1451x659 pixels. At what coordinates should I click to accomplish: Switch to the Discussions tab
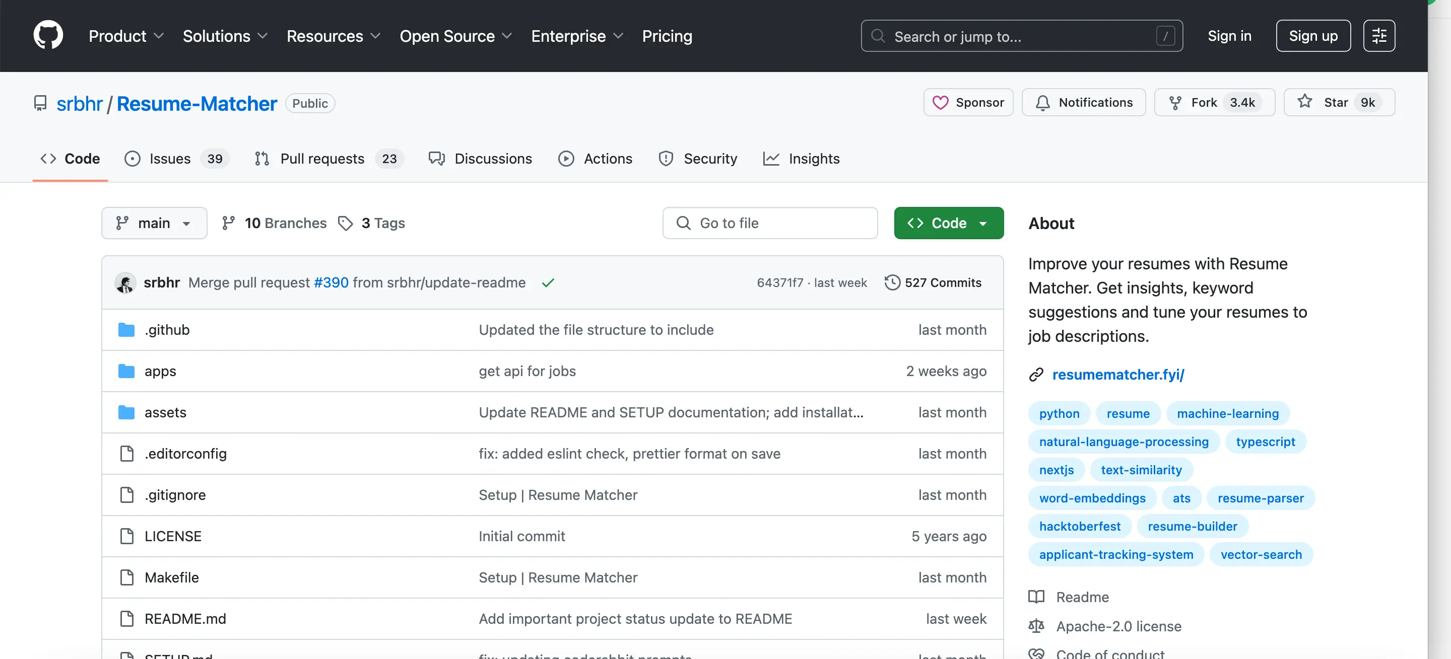coord(480,159)
